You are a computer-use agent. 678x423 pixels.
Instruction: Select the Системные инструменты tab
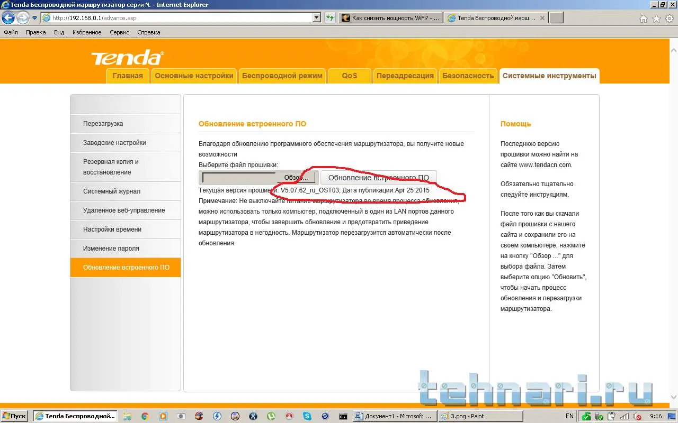click(x=549, y=76)
